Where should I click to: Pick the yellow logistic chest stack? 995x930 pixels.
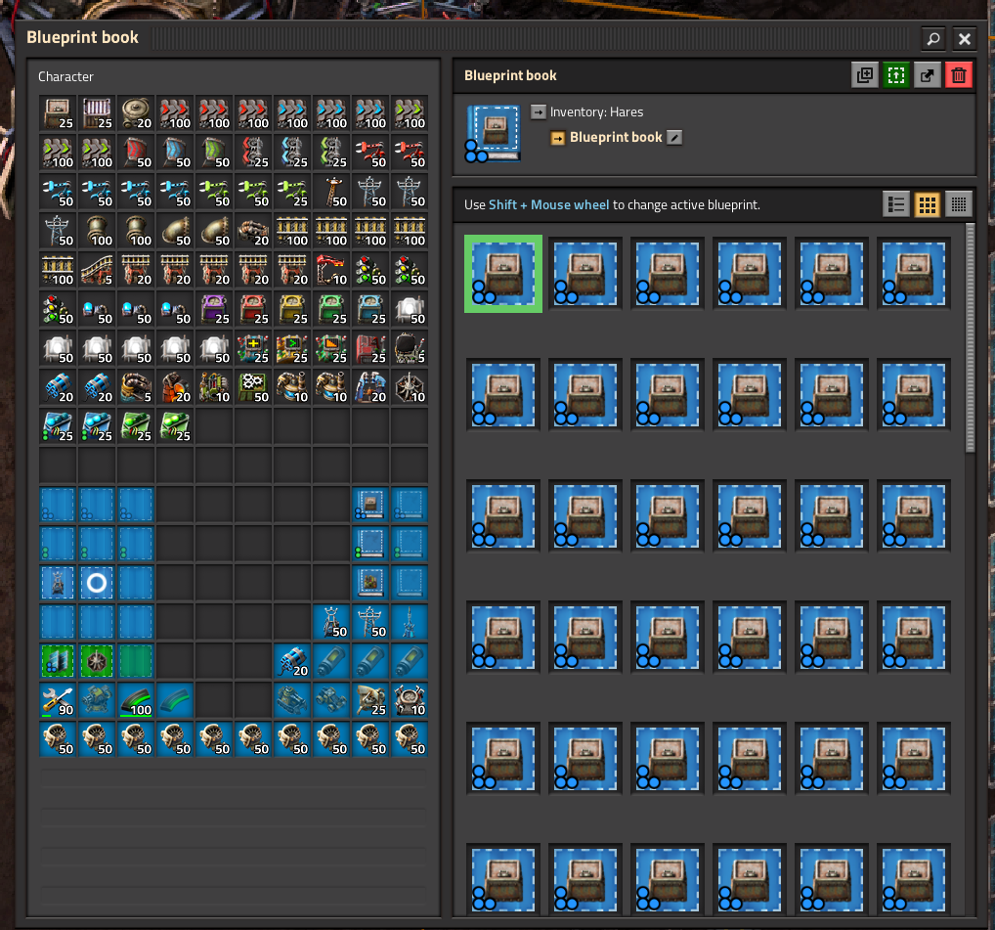[292, 310]
